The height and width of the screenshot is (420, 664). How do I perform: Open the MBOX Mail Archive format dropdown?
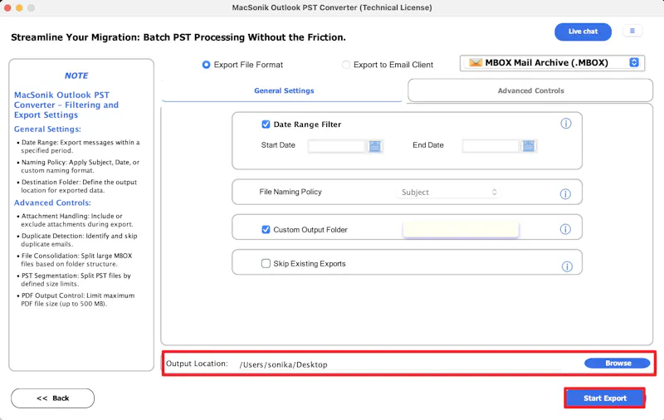(552, 63)
